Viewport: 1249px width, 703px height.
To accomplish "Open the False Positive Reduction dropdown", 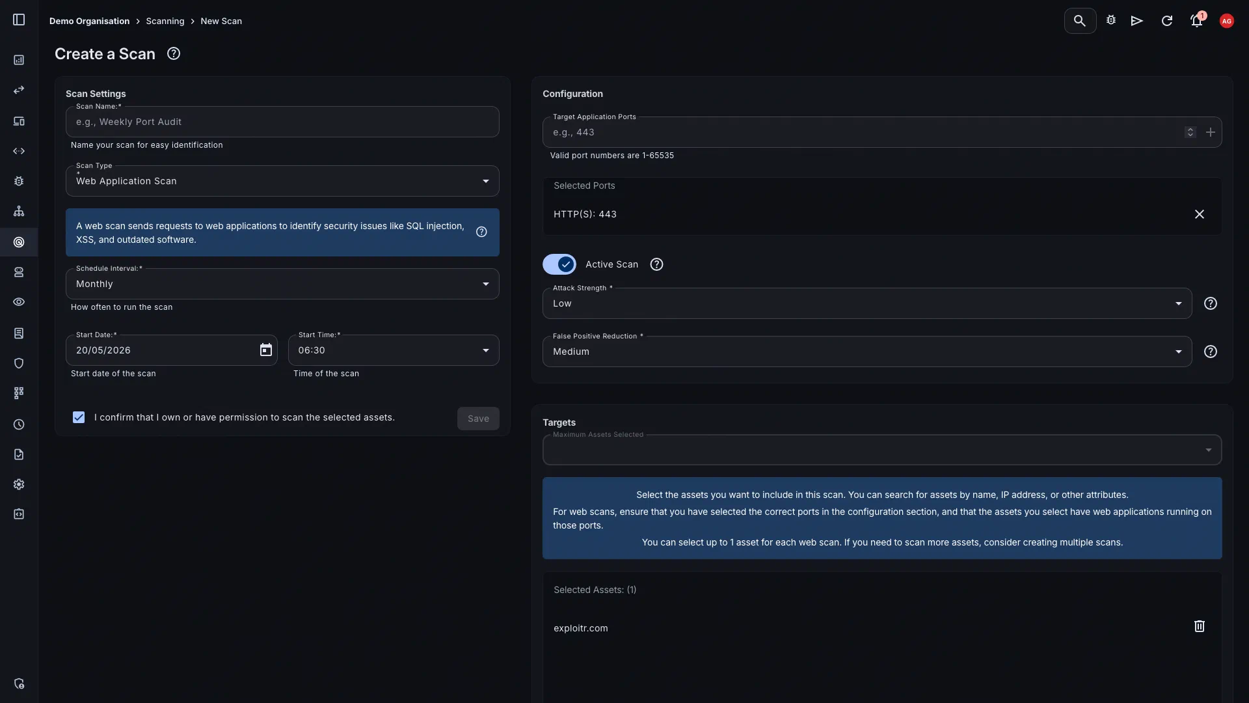I will coord(867,351).
